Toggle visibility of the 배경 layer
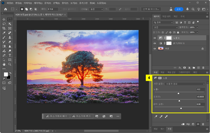Image resolution: width=210 pixels, height=133 pixels. pos(155,49)
